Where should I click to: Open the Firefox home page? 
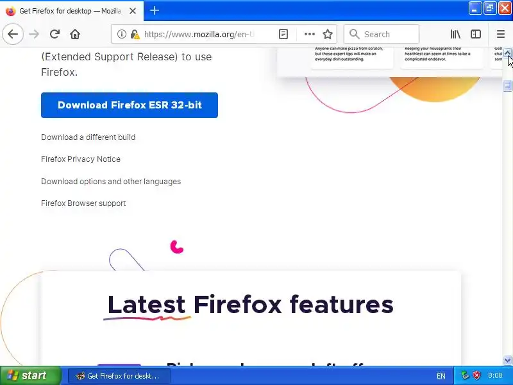(75, 34)
